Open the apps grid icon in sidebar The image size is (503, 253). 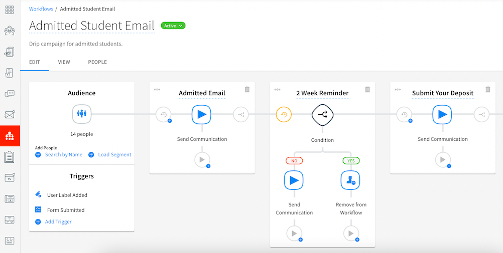pos(10,10)
